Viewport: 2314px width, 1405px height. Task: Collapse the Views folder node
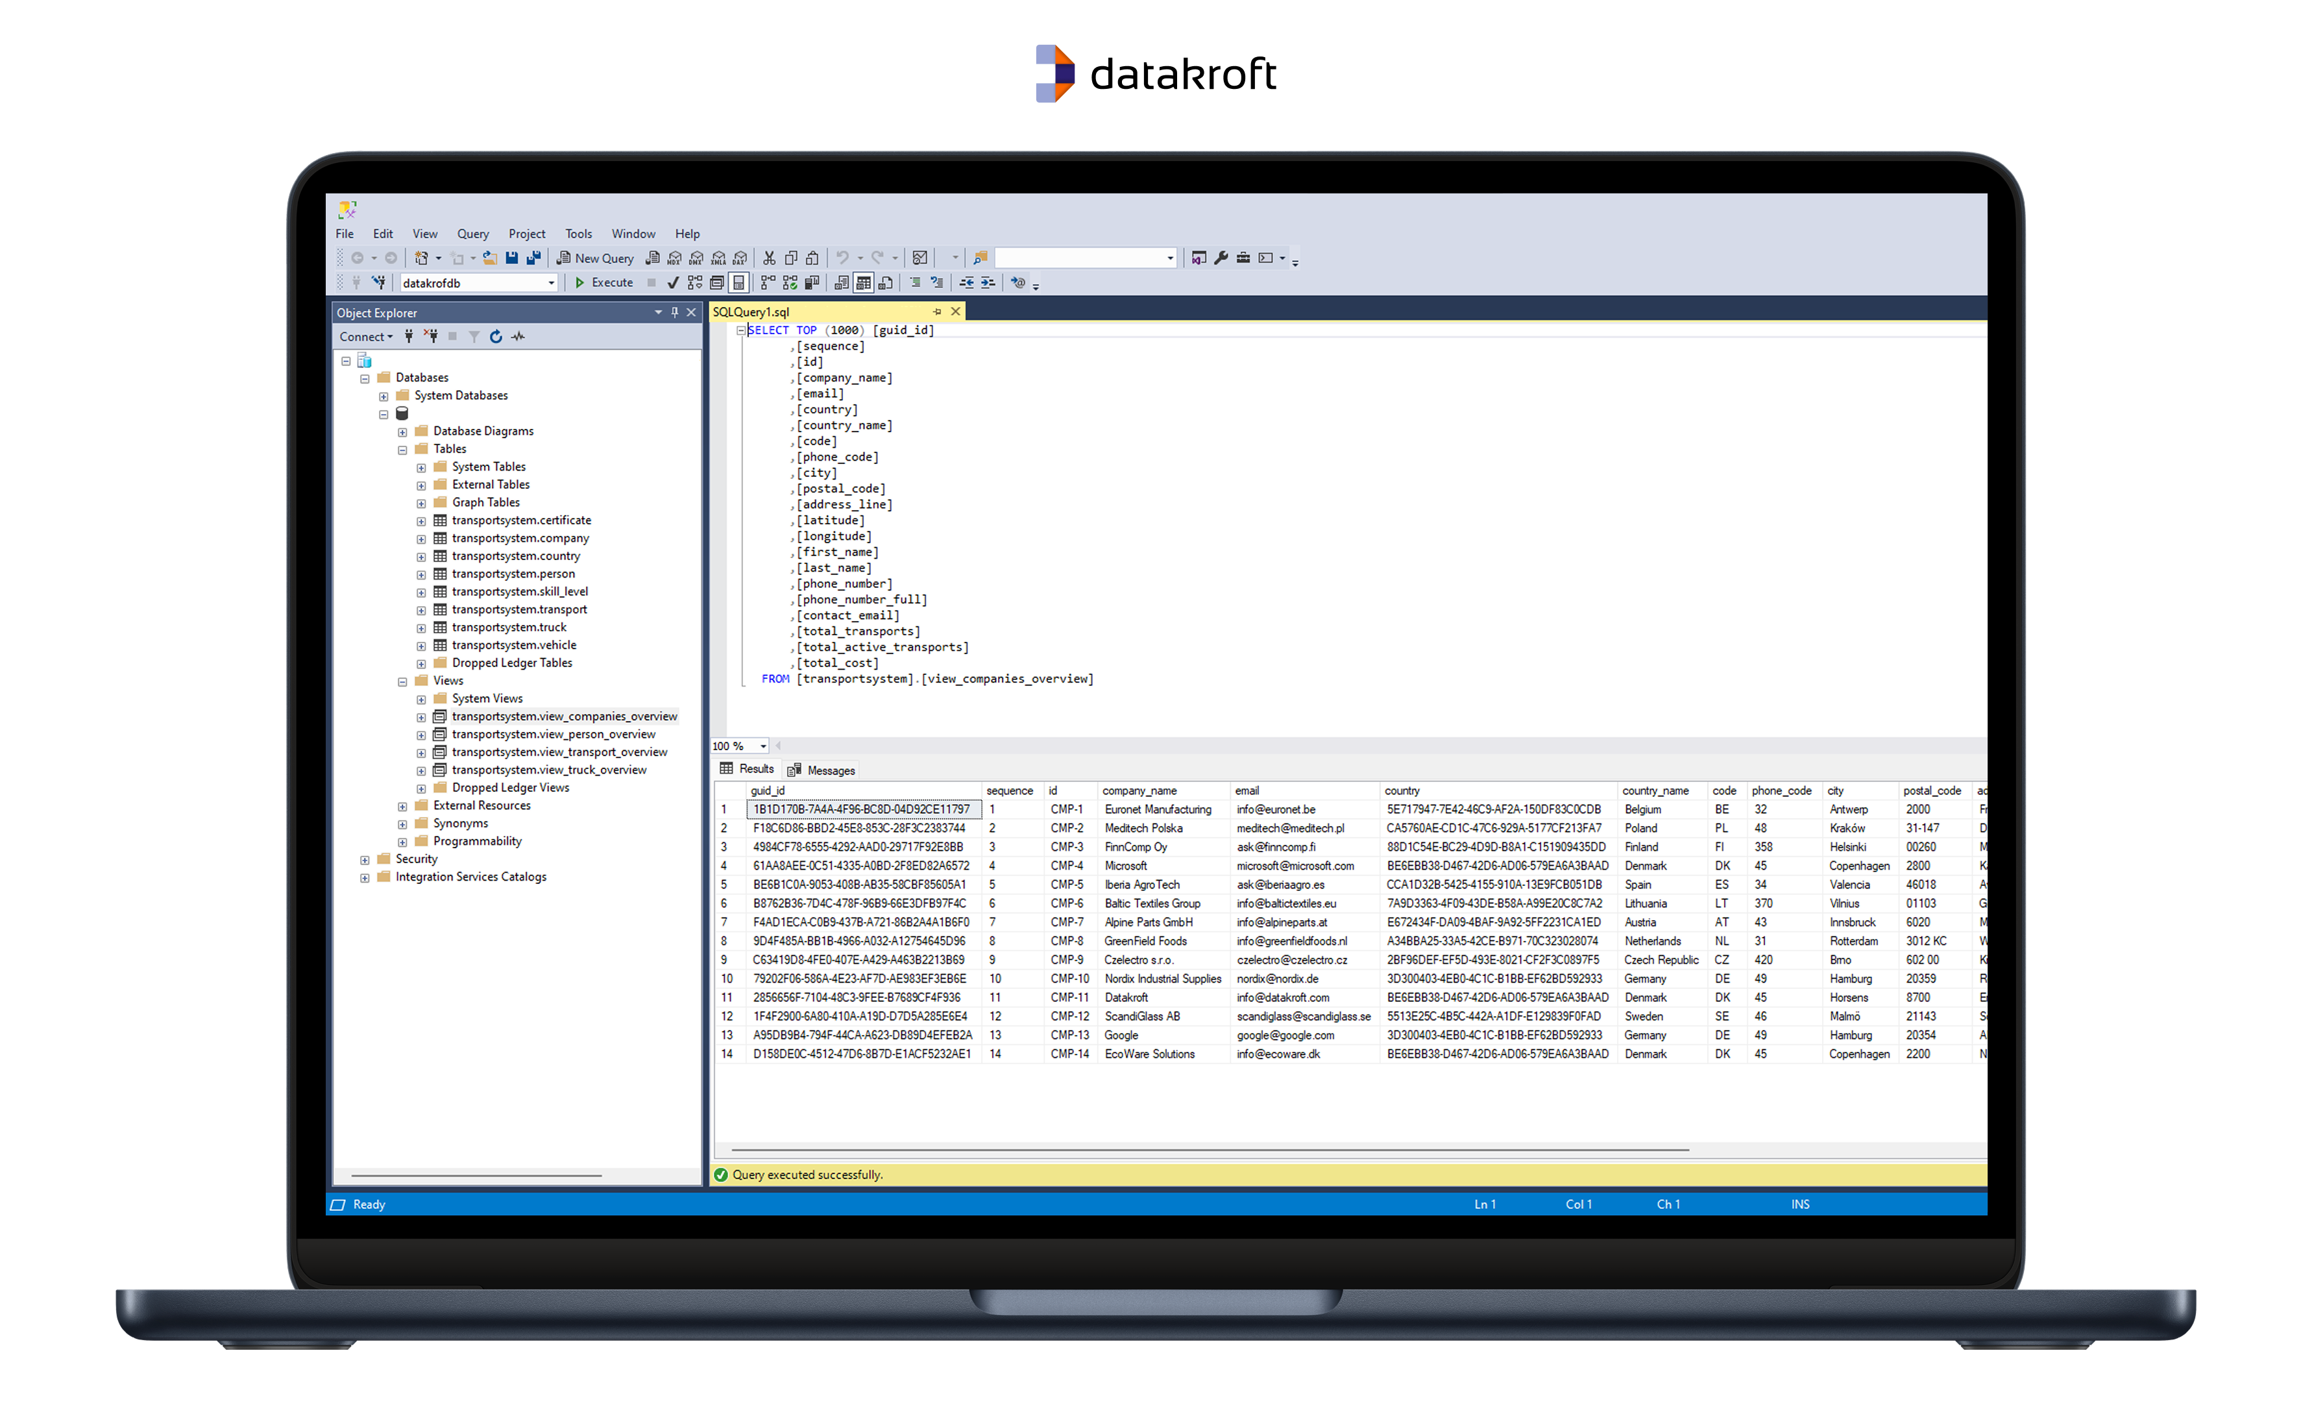pyautogui.click(x=403, y=682)
